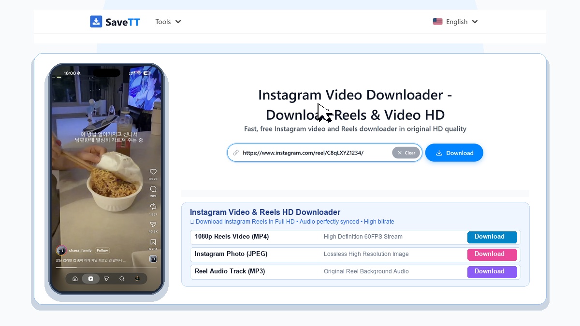The width and height of the screenshot is (580, 326).
Task: Tap the Follow button on reel
Action: [102, 251]
